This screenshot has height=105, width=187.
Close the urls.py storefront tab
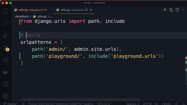click(91, 10)
